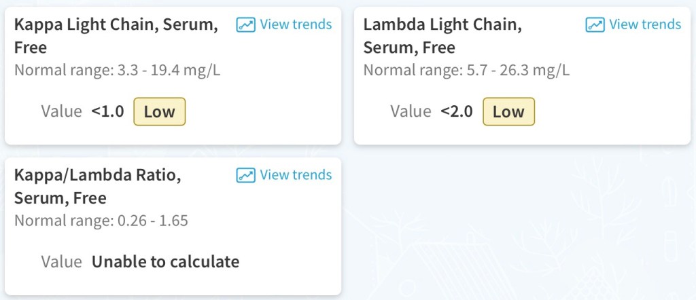The height and width of the screenshot is (300, 696).
Task: Click the trend chart icon for Kappa/Lambda Ratio
Action: 245,175
